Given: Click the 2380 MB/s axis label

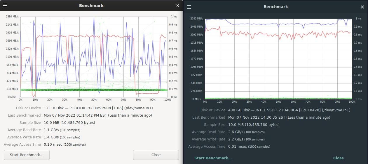Looking at the screenshot, I should pos(12,17).
